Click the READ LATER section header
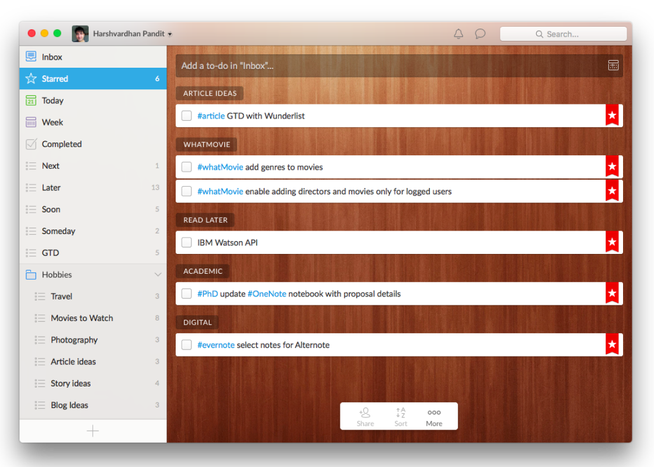 coord(205,220)
